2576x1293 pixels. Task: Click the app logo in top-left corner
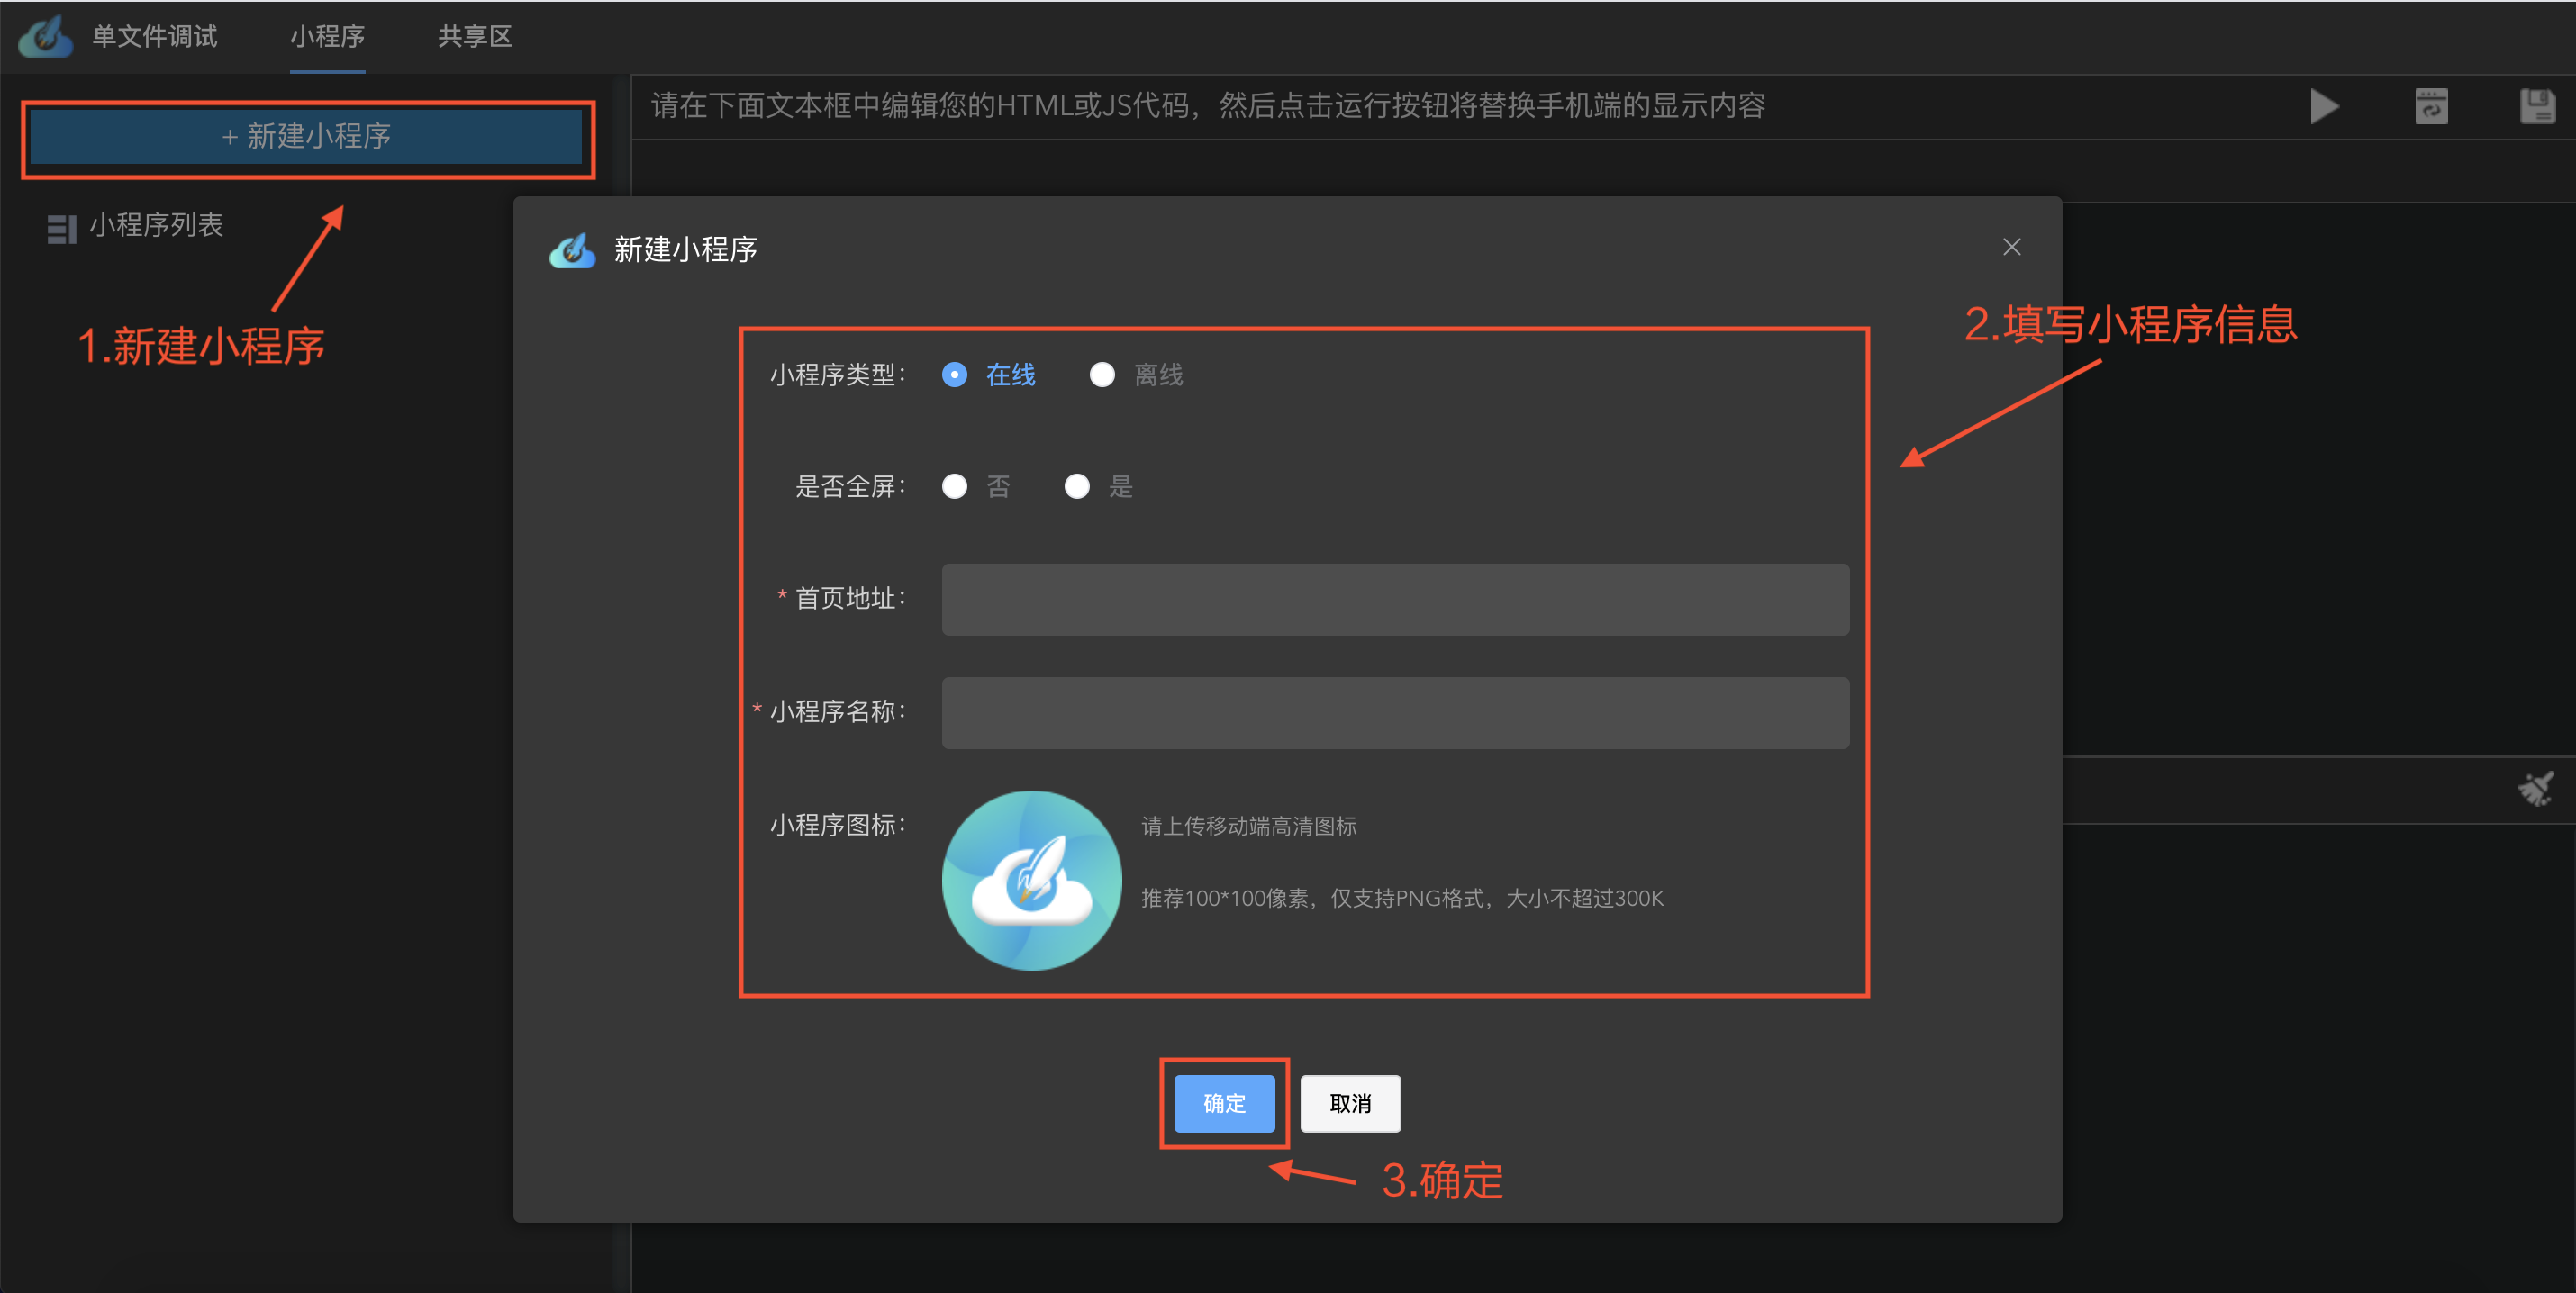tap(45, 37)
